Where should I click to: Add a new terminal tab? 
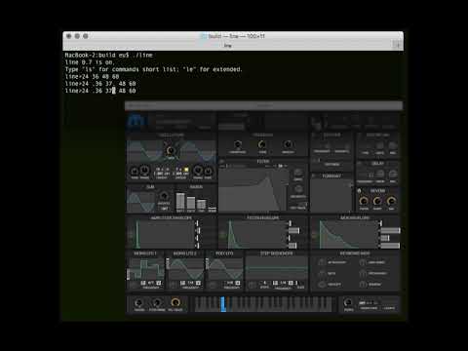click(397, 45)
